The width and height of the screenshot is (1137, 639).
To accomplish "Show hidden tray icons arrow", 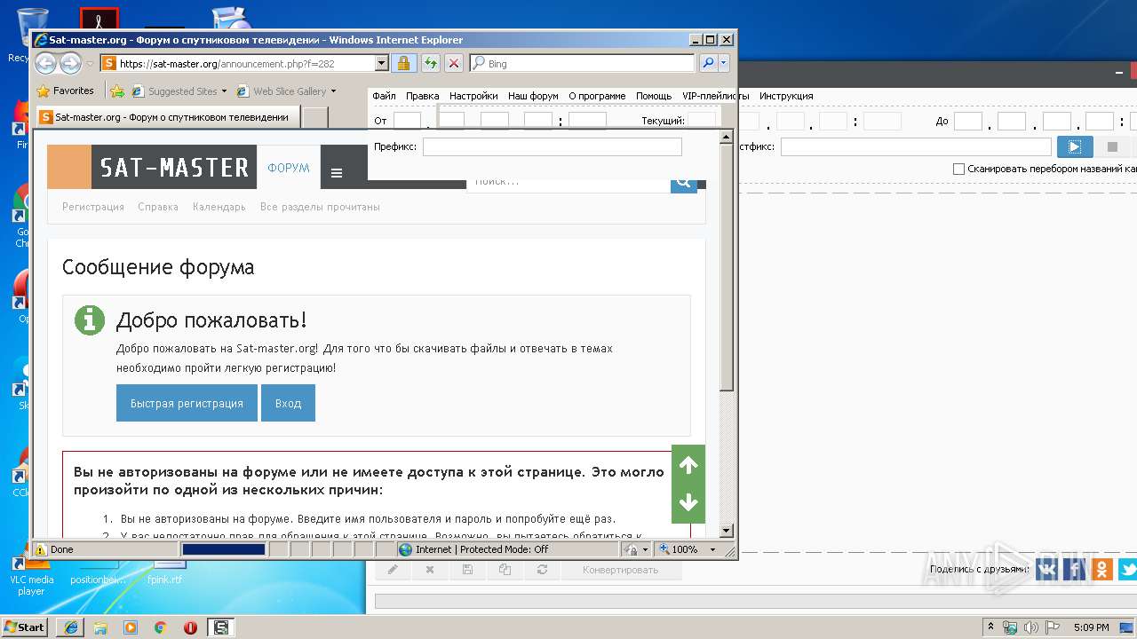I will tap(990, 627).
